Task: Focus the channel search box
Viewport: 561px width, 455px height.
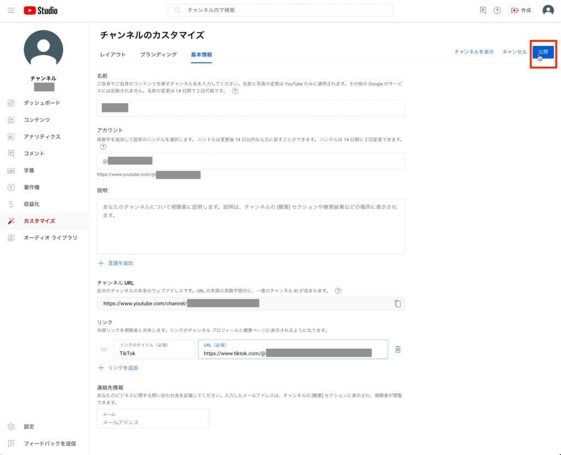Action: click(x=280, y=10)
